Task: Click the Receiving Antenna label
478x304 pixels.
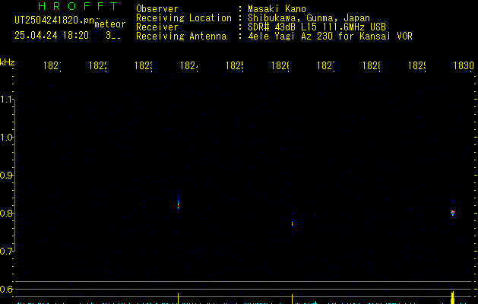Action: tap(182, 36)
